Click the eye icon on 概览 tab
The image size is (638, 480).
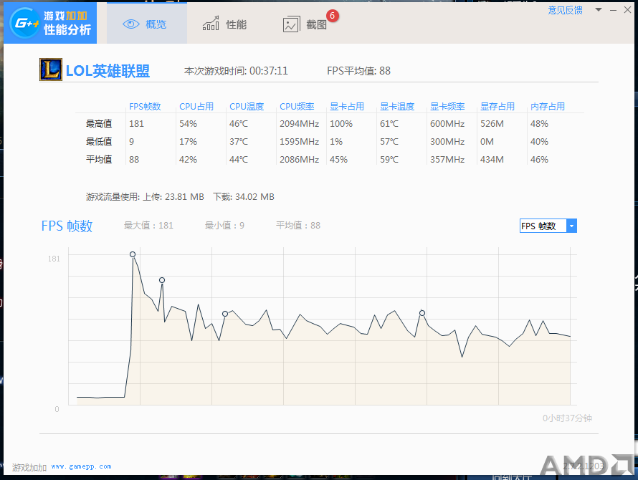[x=130, y=24]
